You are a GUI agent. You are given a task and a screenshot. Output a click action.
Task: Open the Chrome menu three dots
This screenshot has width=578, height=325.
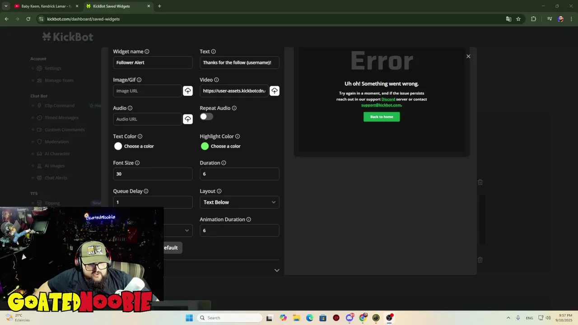pos(572,19)
